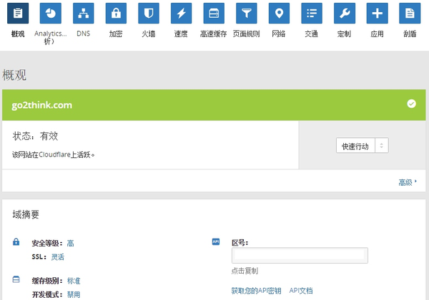Open the 网络 location pin icon
429x300 pixels.
[x=279, y=13]
